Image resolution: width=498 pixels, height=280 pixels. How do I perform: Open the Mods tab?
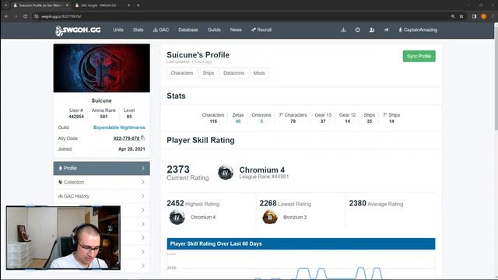click(259, 73)
